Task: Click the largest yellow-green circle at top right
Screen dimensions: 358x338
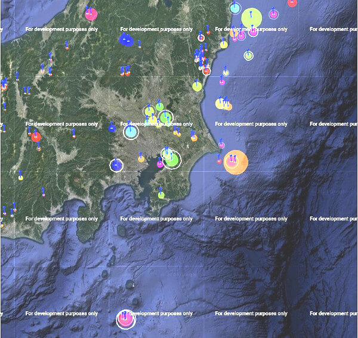Action: pos(252,18)
